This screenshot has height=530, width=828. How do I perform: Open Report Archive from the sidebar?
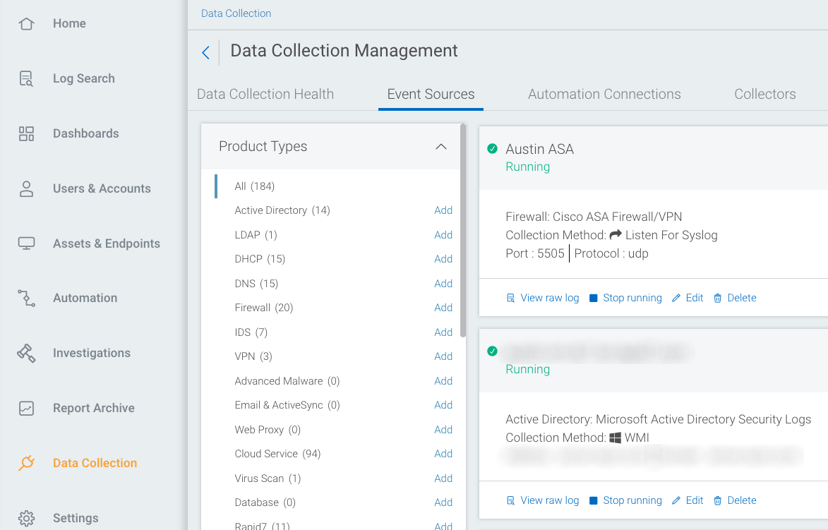93,408
